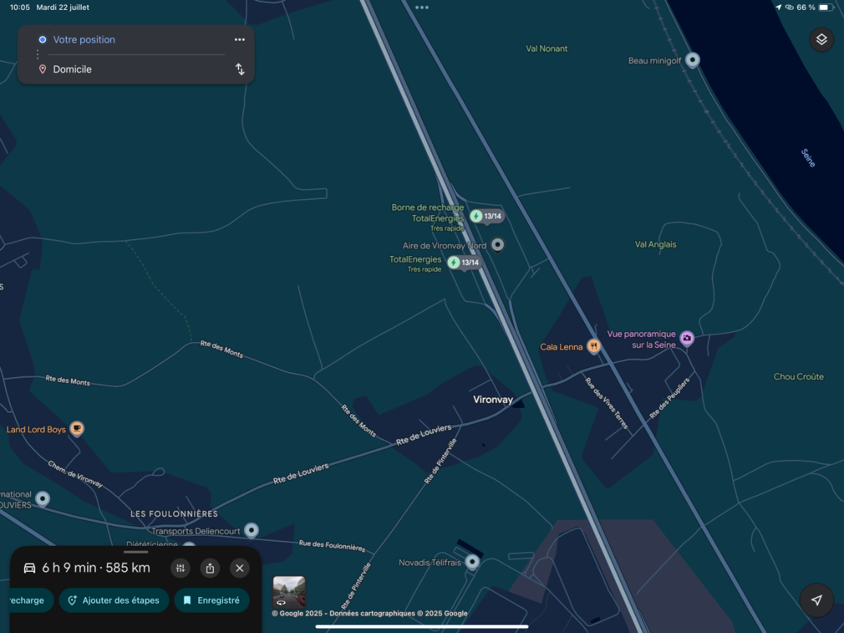Open the Beau minigolf marker
The height and width of the screenshot is (633, 844).
pyautogui.click(x=693, y=60)
